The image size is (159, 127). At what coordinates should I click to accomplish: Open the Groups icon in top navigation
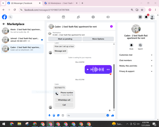pos(93,17)
